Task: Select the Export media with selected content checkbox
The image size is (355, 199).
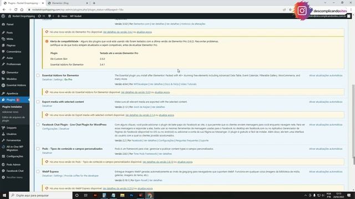Action: pyautogui.click(x=38, y=102)
